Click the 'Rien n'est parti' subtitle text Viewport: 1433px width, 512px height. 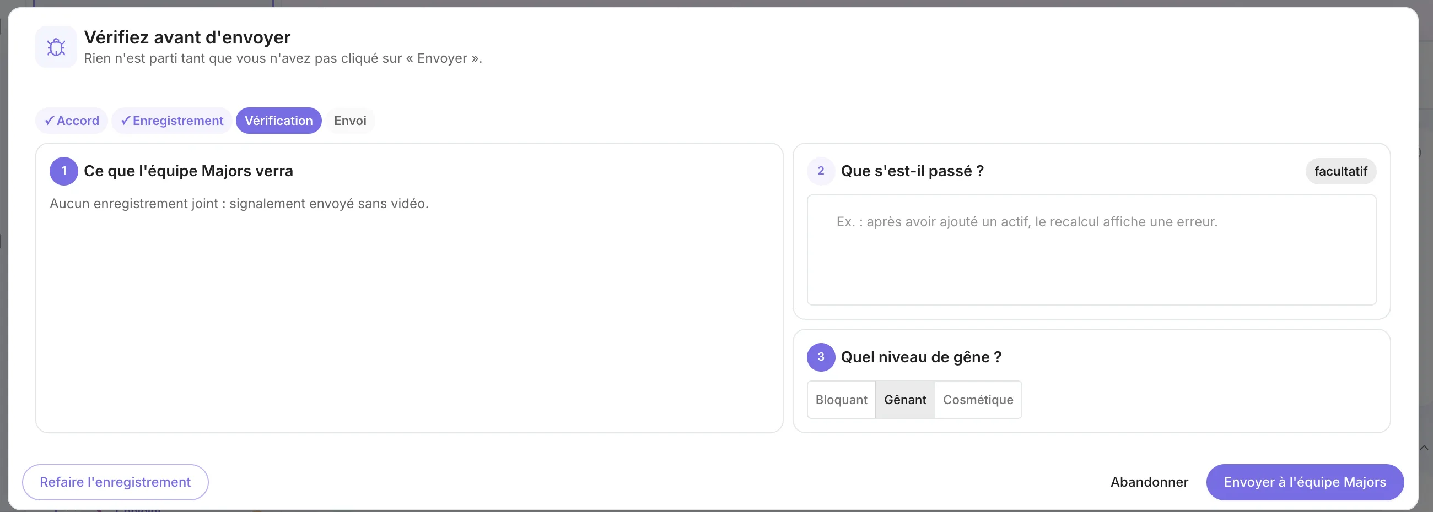[283, 58]
